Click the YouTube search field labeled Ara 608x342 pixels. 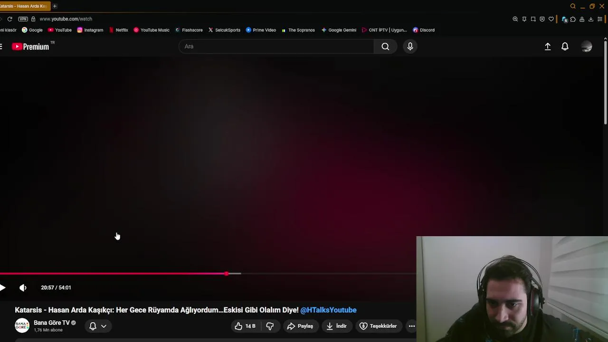point(276,46)
